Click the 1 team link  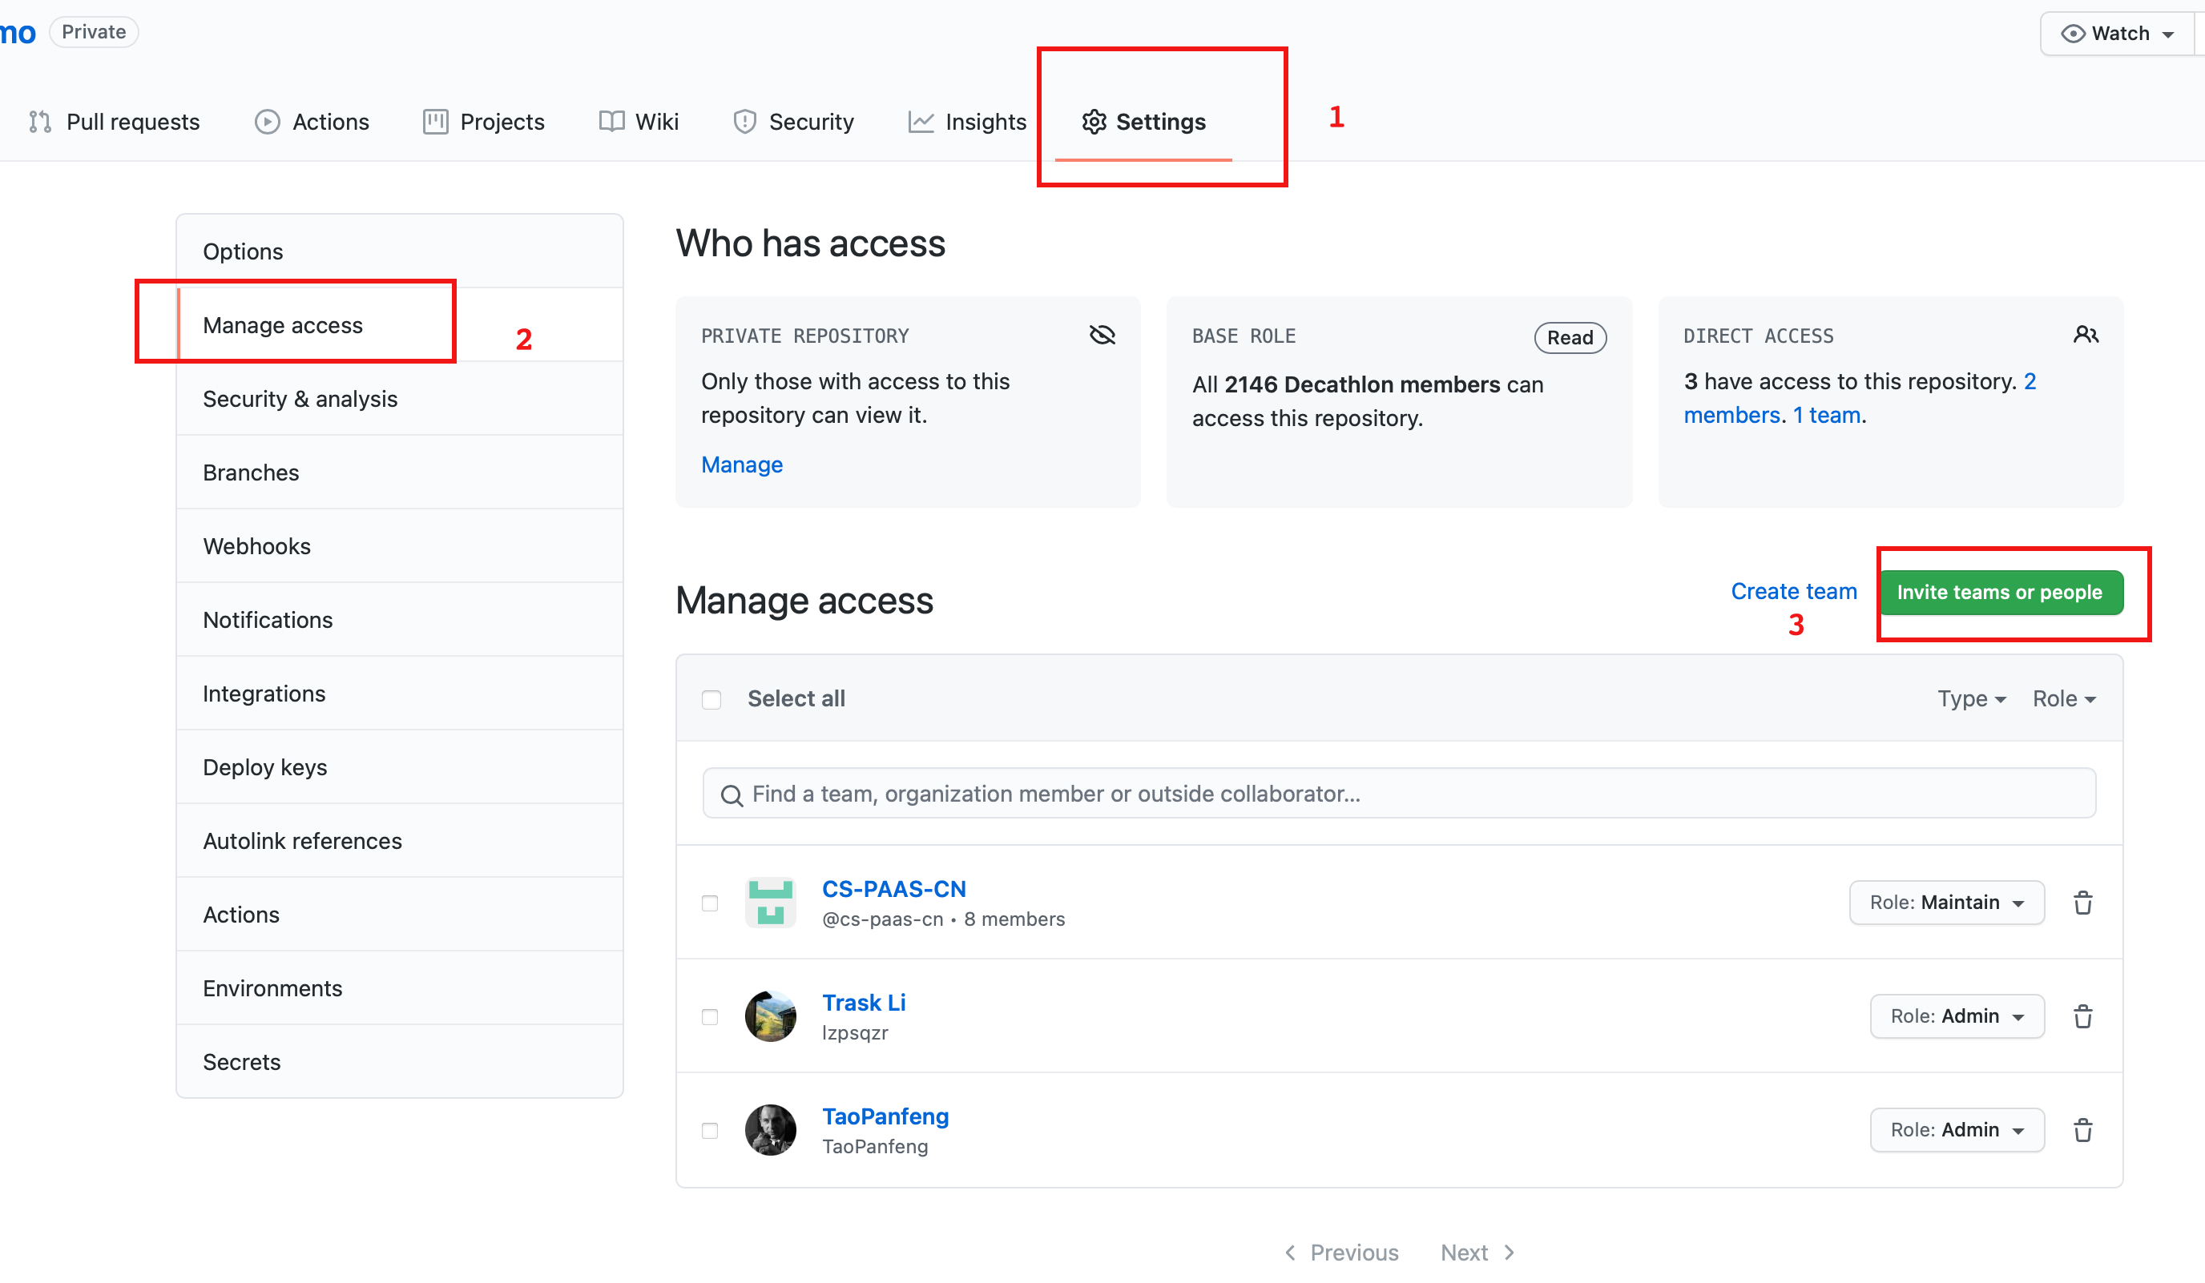tap(1826, 415)
